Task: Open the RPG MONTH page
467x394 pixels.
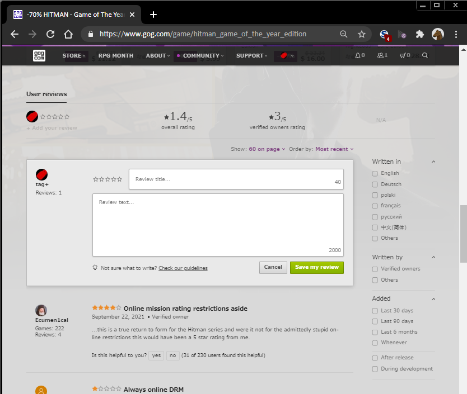Action: 116,55
